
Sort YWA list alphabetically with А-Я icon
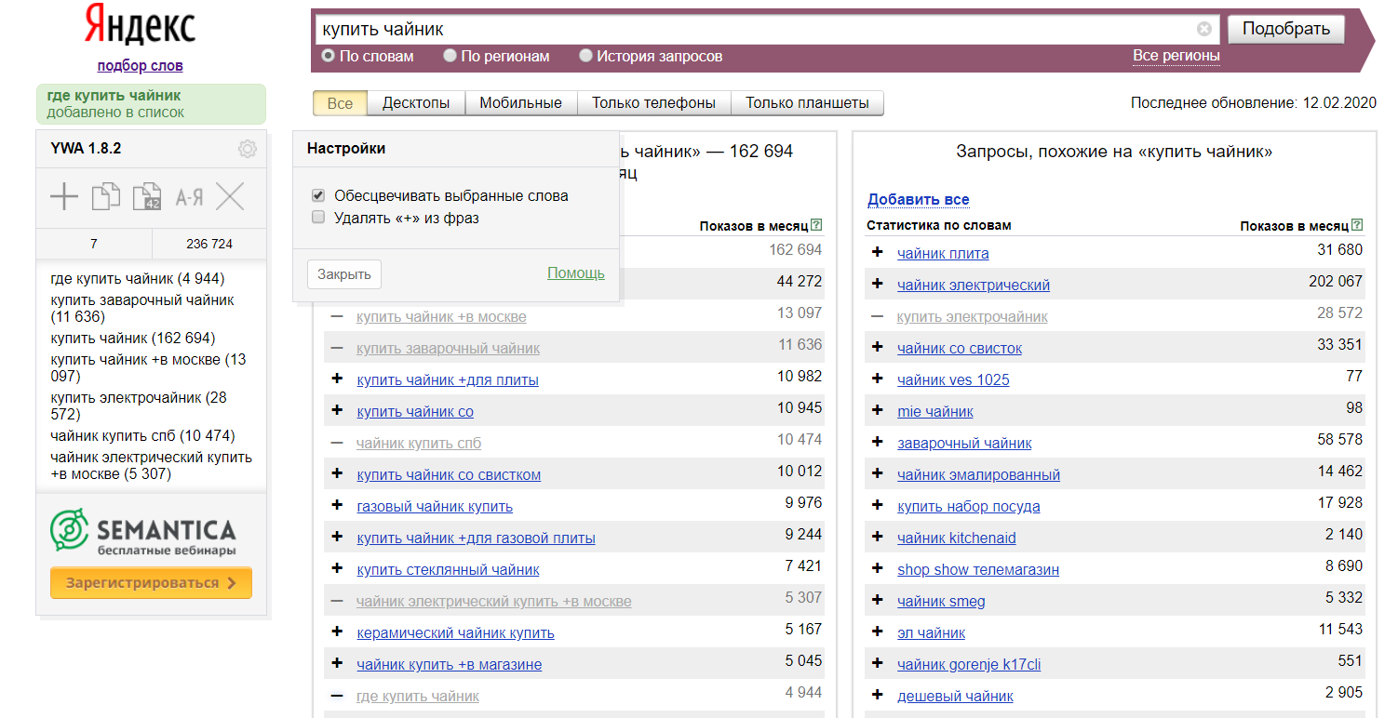click(x=189, y=197)
